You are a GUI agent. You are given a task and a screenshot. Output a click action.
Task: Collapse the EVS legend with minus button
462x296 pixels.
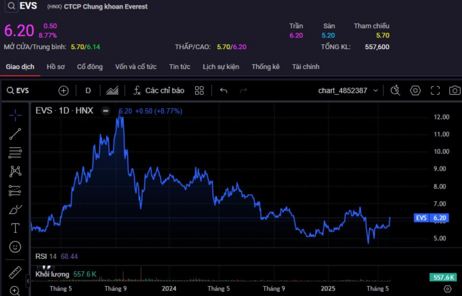pyautogui.click(x=106, y=111)
